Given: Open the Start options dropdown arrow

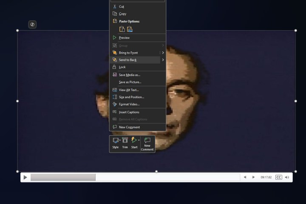Looking at the screenshot, I should point(139,140).
